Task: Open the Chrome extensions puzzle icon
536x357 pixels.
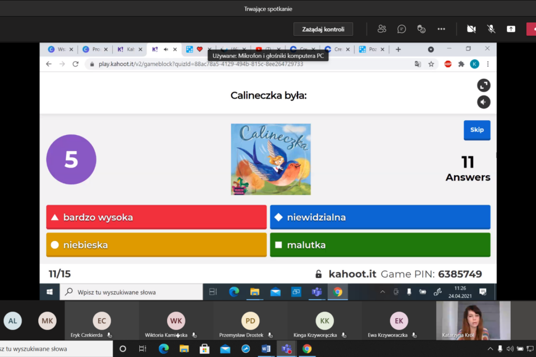Action: [461, 64]
